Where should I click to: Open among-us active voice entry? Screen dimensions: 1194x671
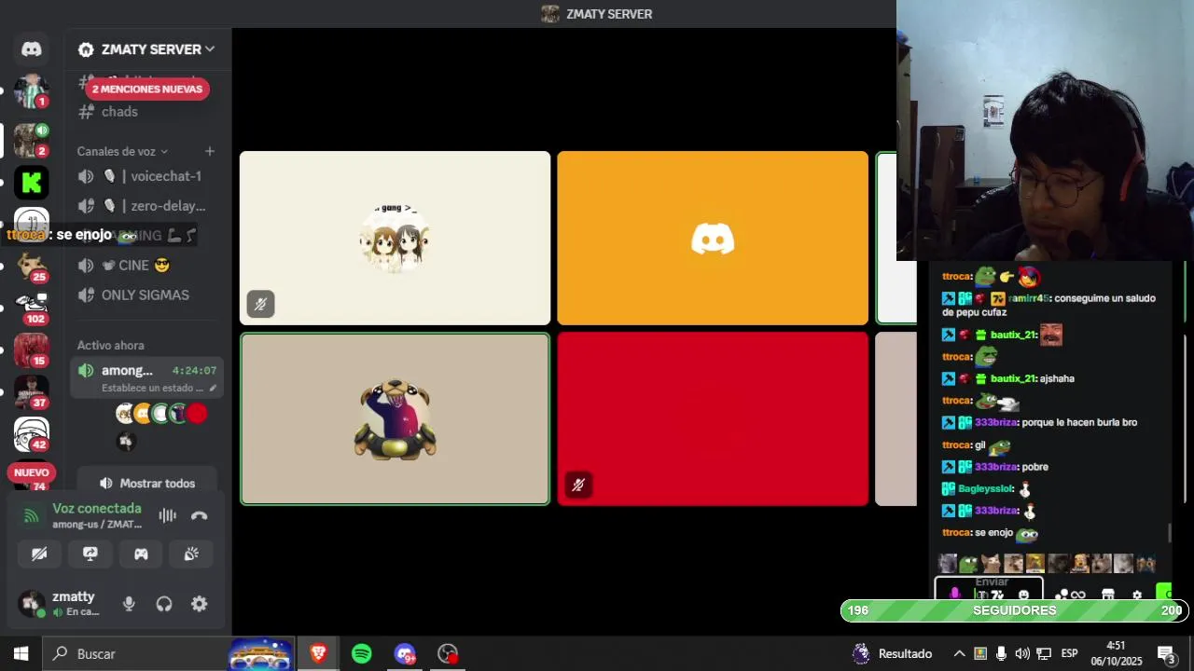[x=146, y=378]
